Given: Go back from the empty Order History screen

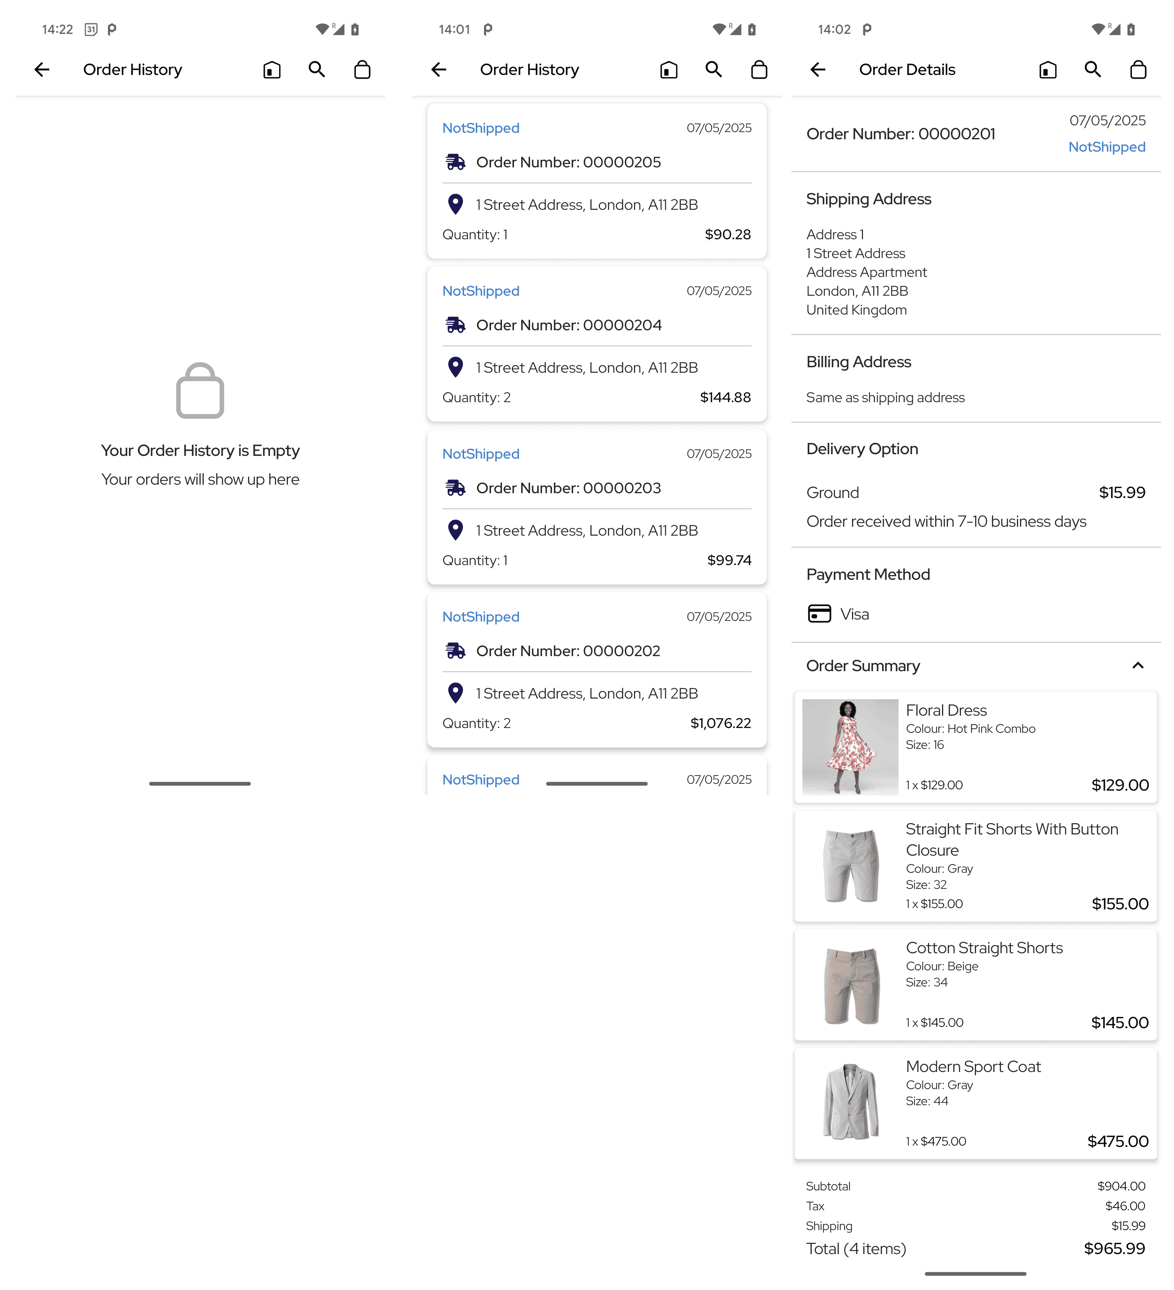Looking at the screenshot, I should point(42,70).
